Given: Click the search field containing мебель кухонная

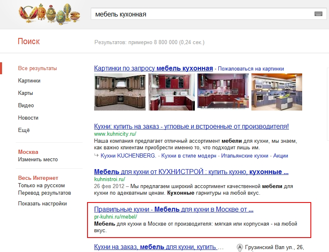Looking at the screenshot, I should [208, 14].
